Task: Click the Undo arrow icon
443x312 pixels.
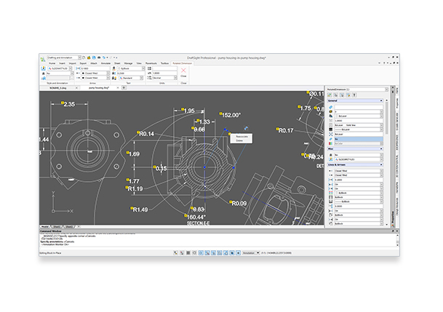Action: (104, 57)
